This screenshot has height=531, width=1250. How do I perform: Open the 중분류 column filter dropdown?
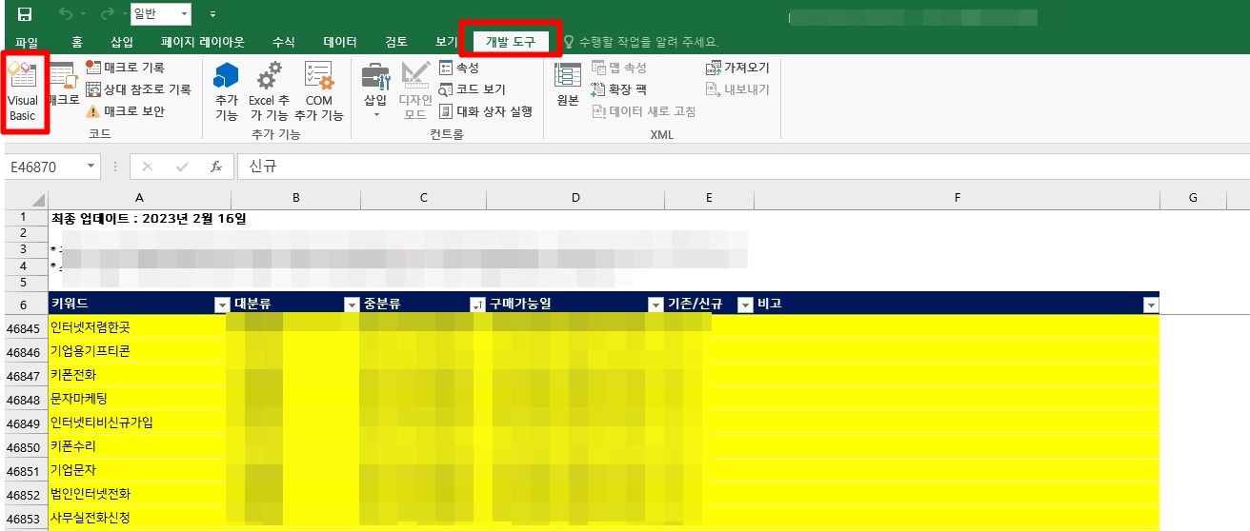[x=476, y=305]
